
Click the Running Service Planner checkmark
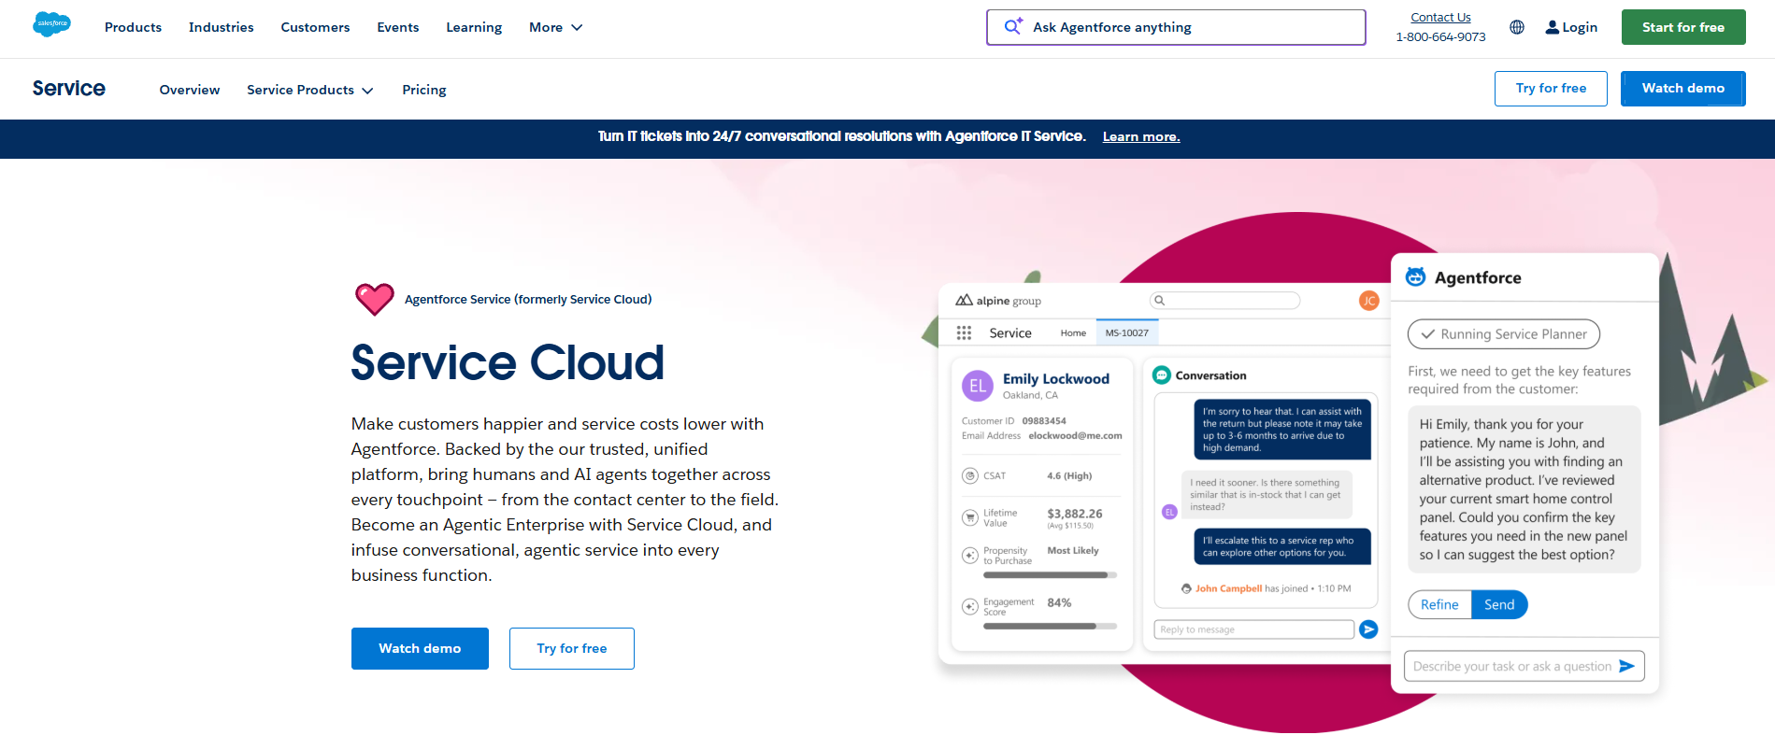click(1428, 333)
